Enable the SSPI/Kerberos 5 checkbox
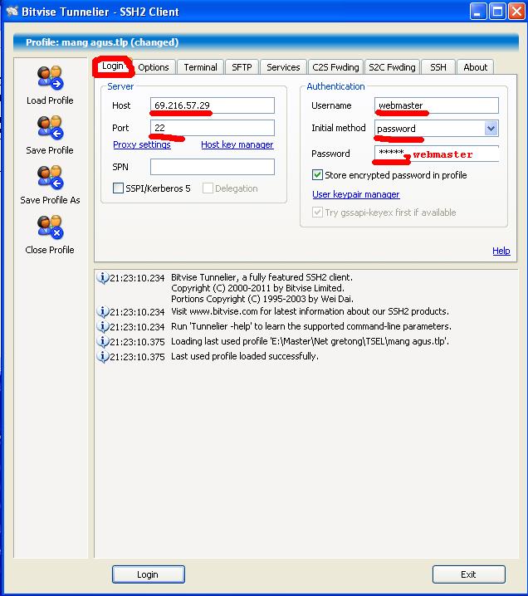 (119, 188)
